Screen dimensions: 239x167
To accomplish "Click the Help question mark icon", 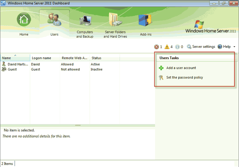I will tap(220, 47).
